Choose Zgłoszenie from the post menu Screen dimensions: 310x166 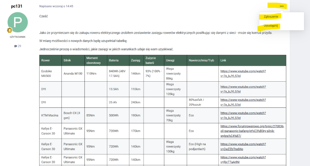tap(271, 17)
